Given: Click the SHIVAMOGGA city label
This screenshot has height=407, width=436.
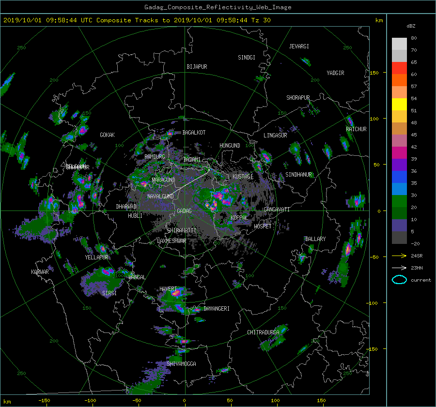Looking at the screenshot, I should [x=181, y=364].
